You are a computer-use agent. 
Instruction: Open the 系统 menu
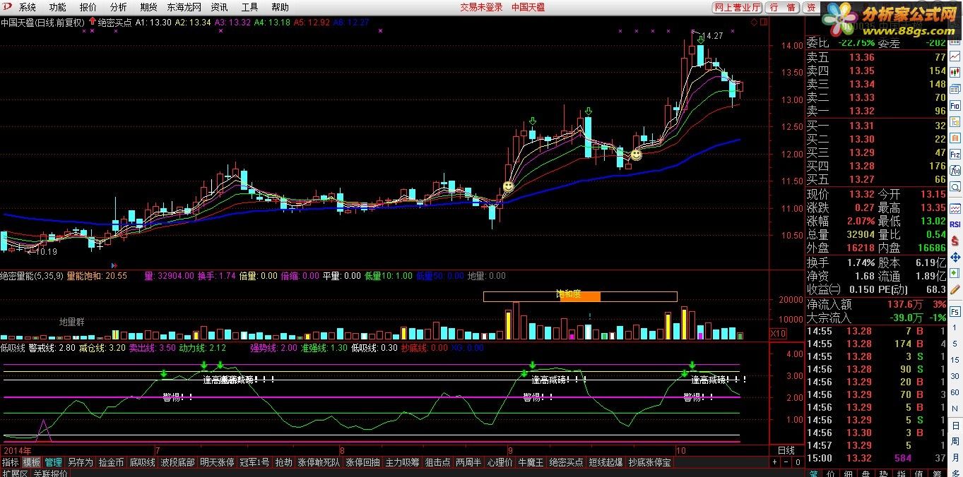click(x=28, y=7)
